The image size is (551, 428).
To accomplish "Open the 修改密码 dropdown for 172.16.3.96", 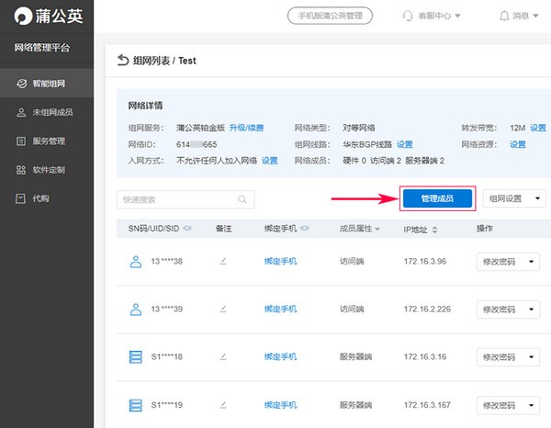I will tap(511, 262).
